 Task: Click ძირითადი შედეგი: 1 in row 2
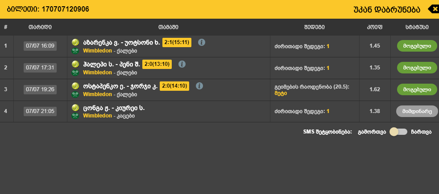(x=302, y=68)
